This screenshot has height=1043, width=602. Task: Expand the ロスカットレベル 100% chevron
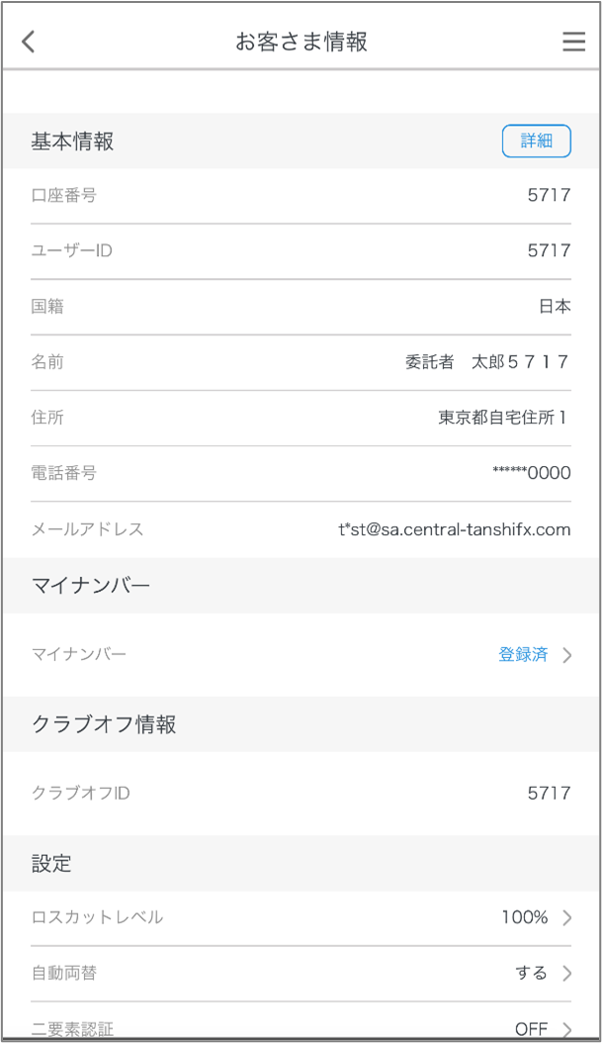(567, 918)
